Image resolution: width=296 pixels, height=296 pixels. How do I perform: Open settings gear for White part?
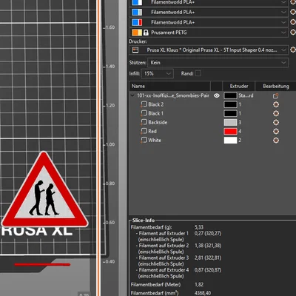(276, 140)
